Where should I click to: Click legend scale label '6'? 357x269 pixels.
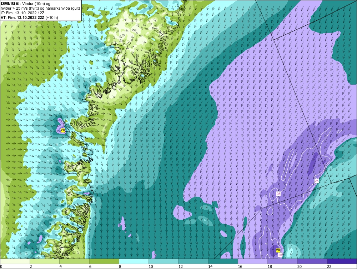tap(90, 266)
